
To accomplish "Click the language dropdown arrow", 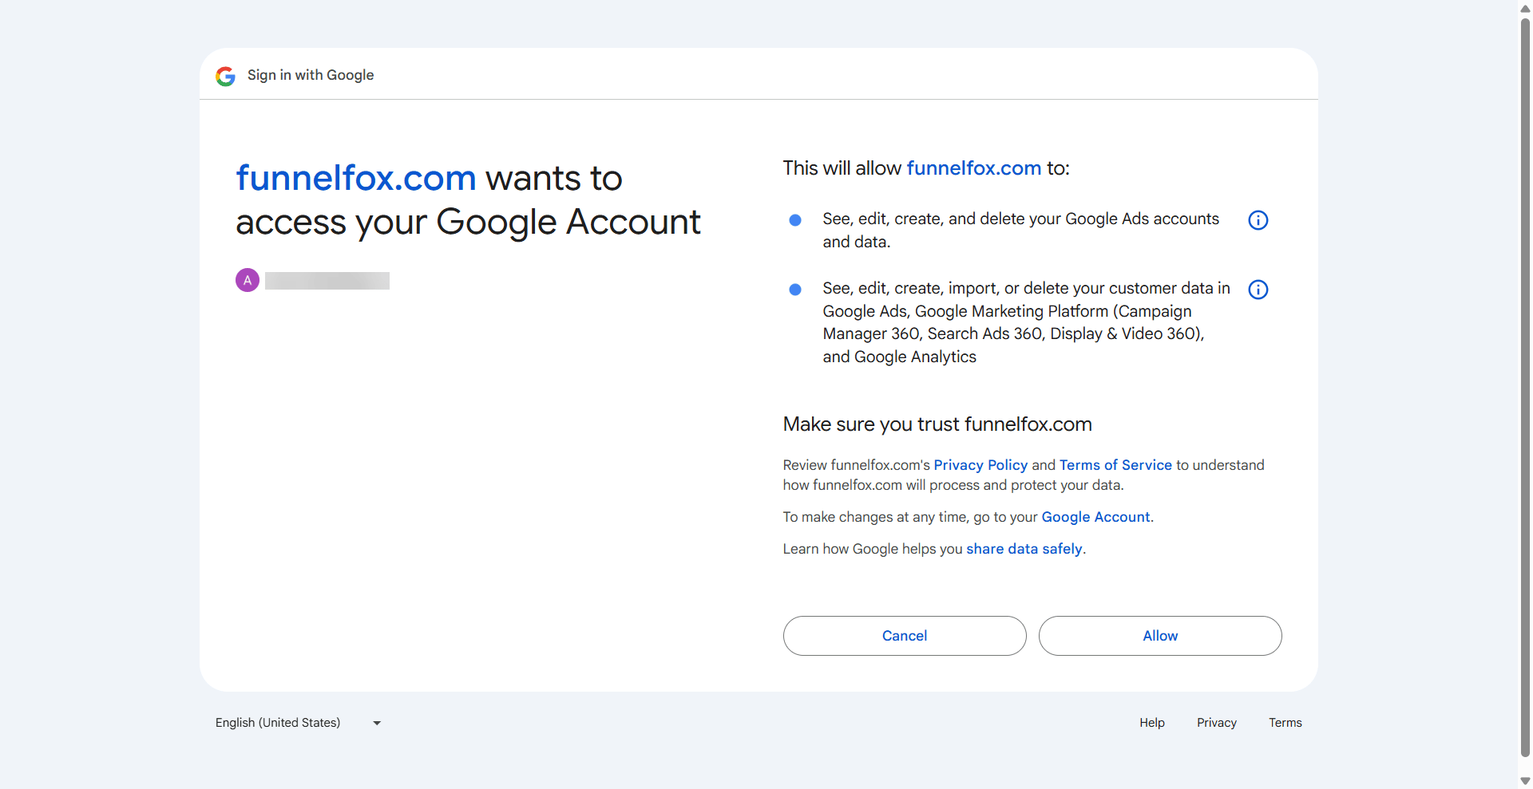I will tap(377, 724).
